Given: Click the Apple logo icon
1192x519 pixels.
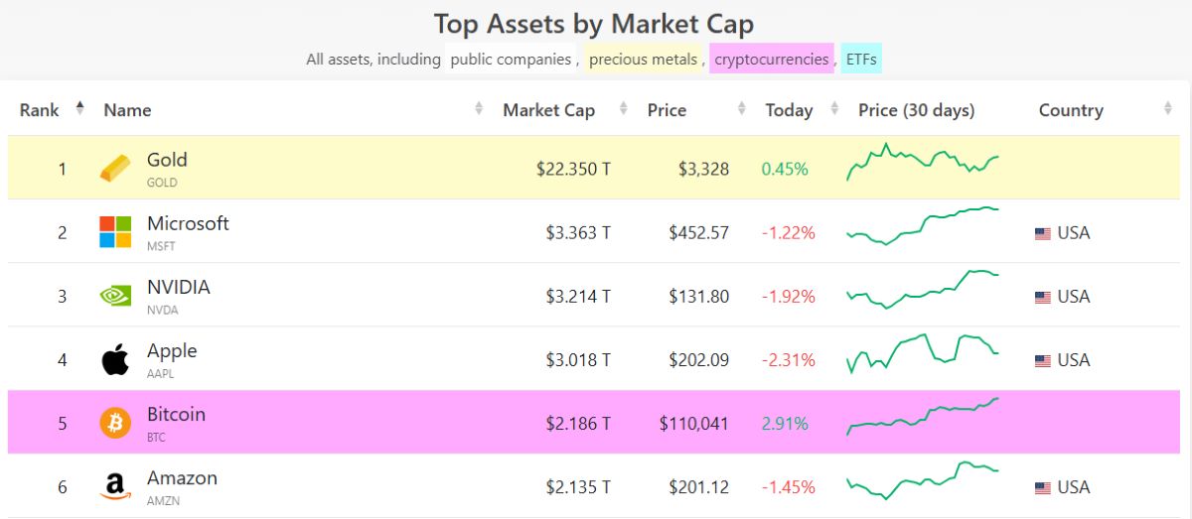Looking at the screenshot, I should pyautogui.click(x=115, y=359).
